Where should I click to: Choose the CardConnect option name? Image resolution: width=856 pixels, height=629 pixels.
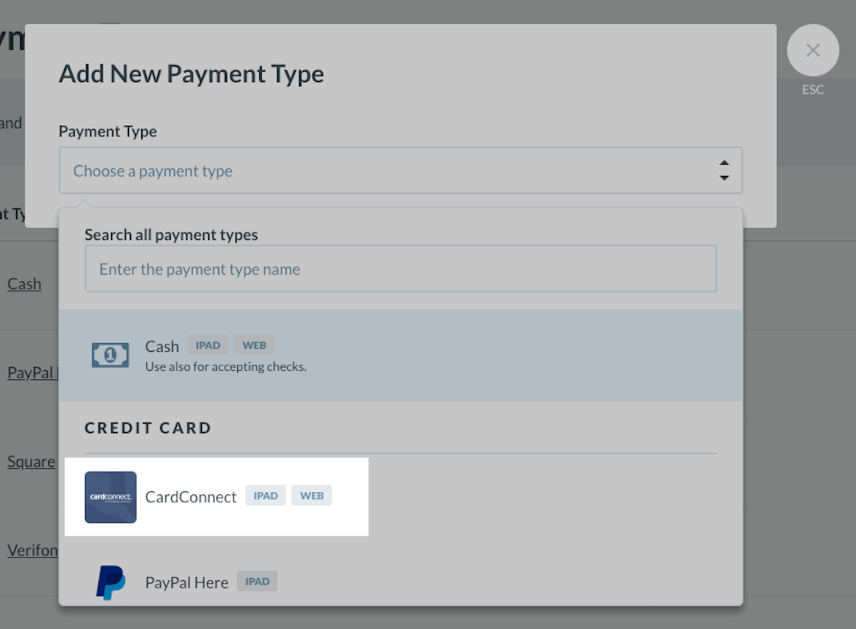pyautogui.click(x=191, y=497)
